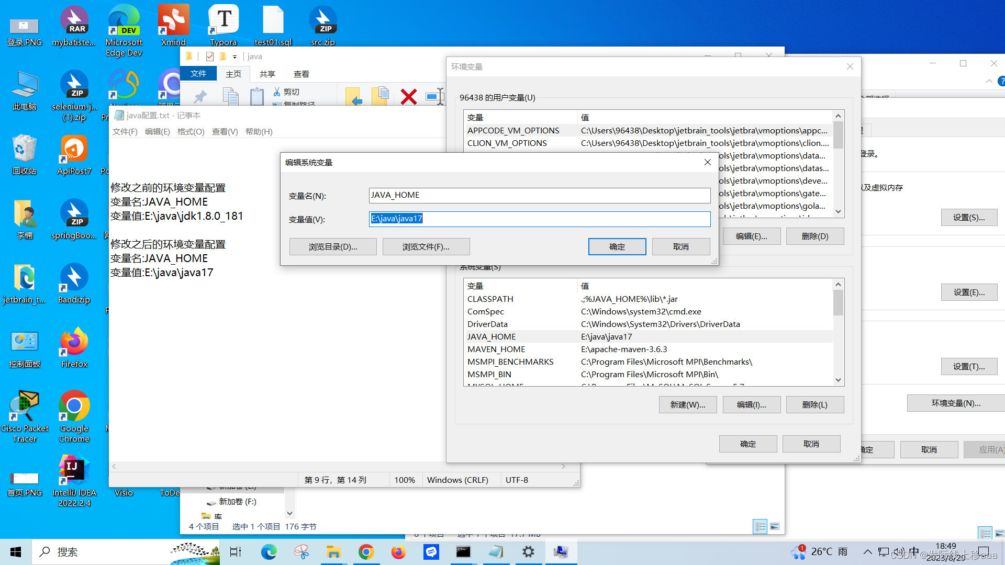1005x565 pixels.
Task: Open the ApiPost7 desktop shortcut
Action: click(74, 154)
